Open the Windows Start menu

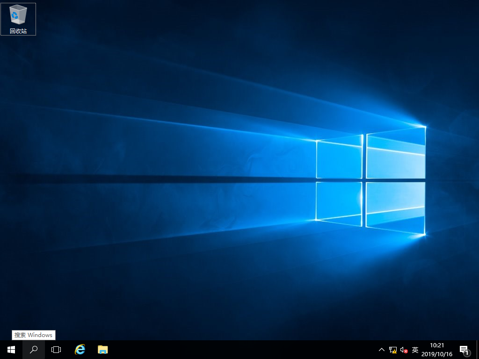(11, 350)
